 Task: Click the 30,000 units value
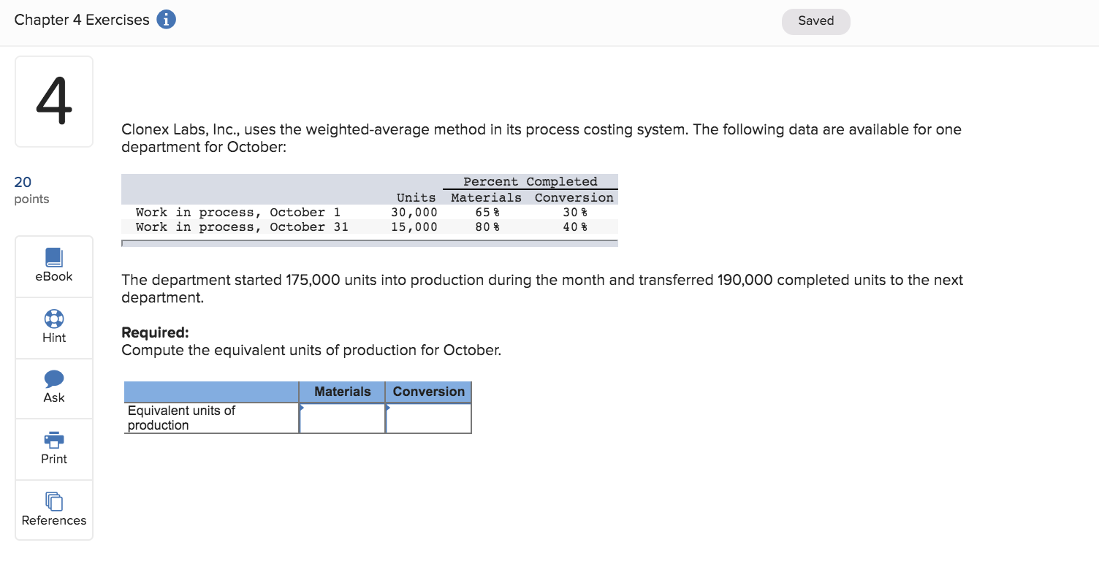coord(414,212)
